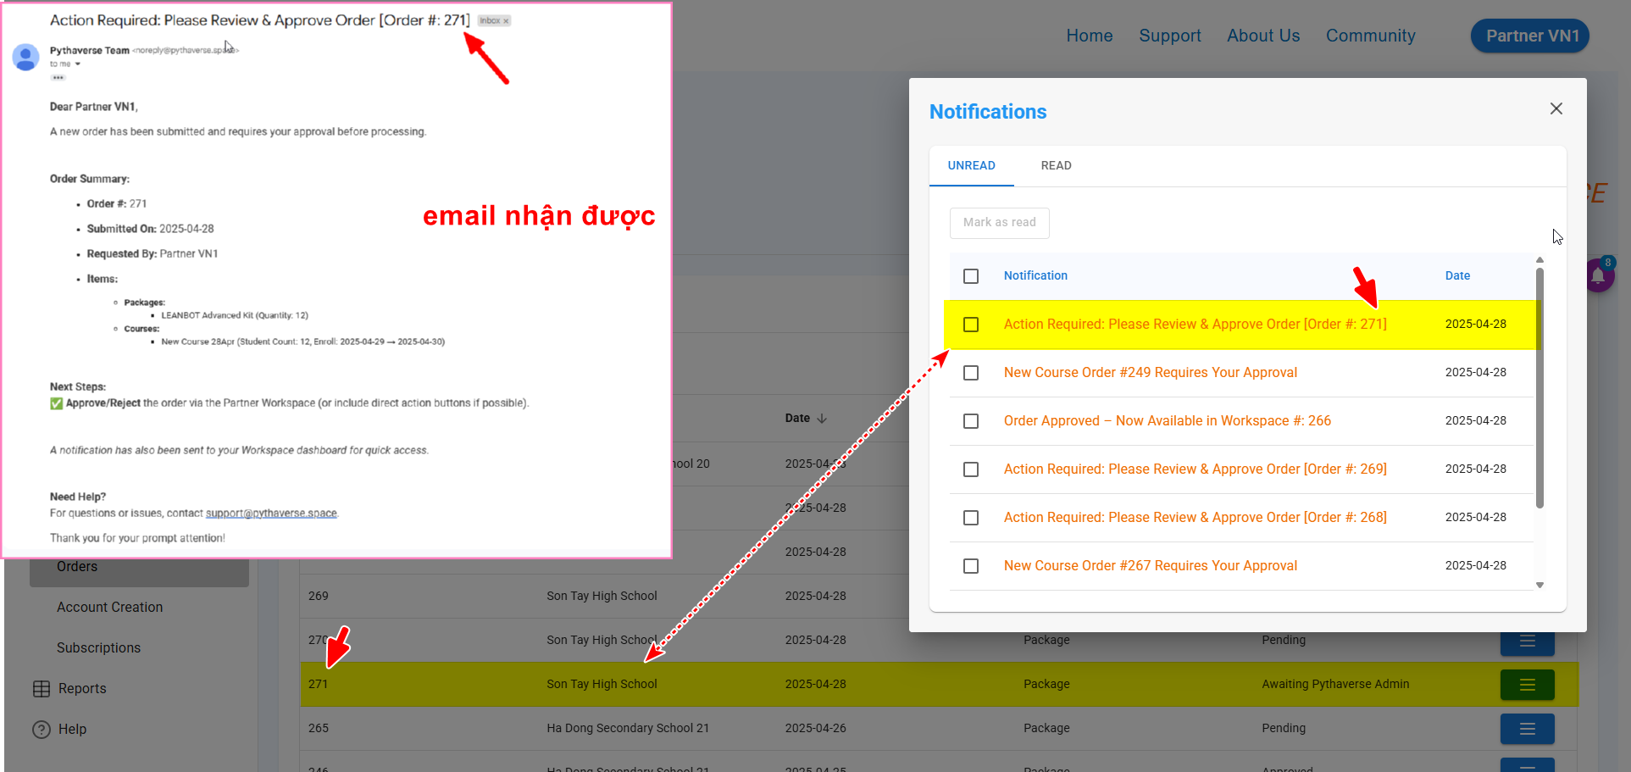Screen dimensions: 1631x772
Task: Sort notifications by the Date column header
Action: click(1457, 275)
